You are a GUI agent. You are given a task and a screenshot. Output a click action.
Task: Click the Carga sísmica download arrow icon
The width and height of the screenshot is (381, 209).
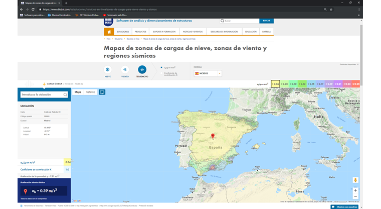coord(44,84)
